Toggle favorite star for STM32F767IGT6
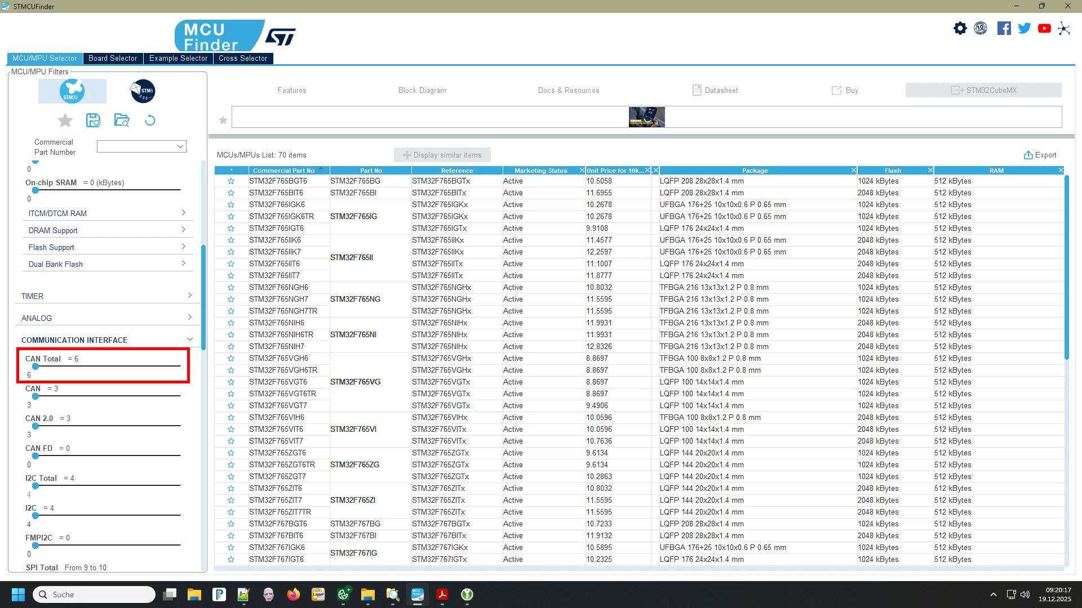The height and width of the screenshot is (608, 1082). (x=231, y=560)
